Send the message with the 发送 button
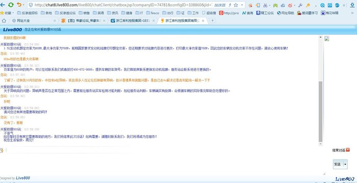This screenshot has height=183, width=357. pos(338,164)
